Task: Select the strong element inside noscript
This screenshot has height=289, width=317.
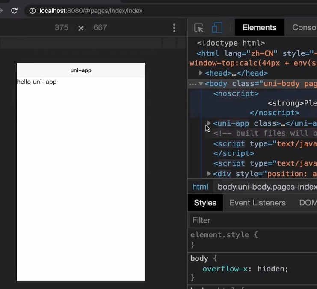Action: click(292, 103)
